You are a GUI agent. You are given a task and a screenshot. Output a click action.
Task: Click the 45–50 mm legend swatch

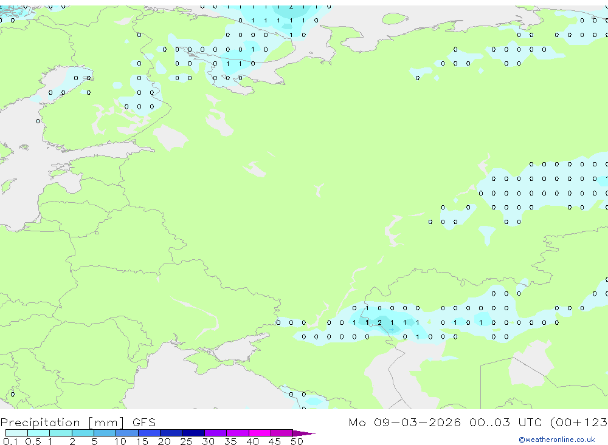pyautogui.click(x=282, y=433)
